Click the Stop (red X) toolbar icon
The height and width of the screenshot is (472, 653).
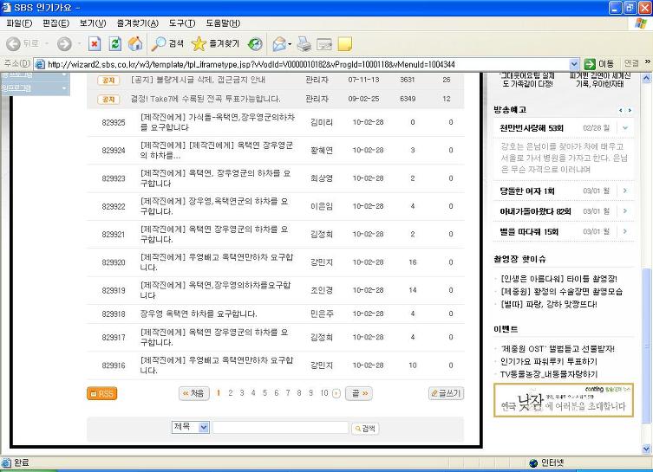point(95,43)
